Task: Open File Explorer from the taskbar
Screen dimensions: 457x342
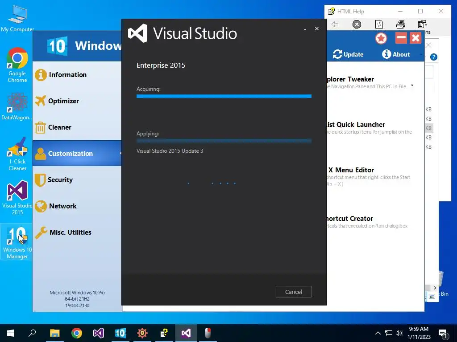Action: click(54, 333)
